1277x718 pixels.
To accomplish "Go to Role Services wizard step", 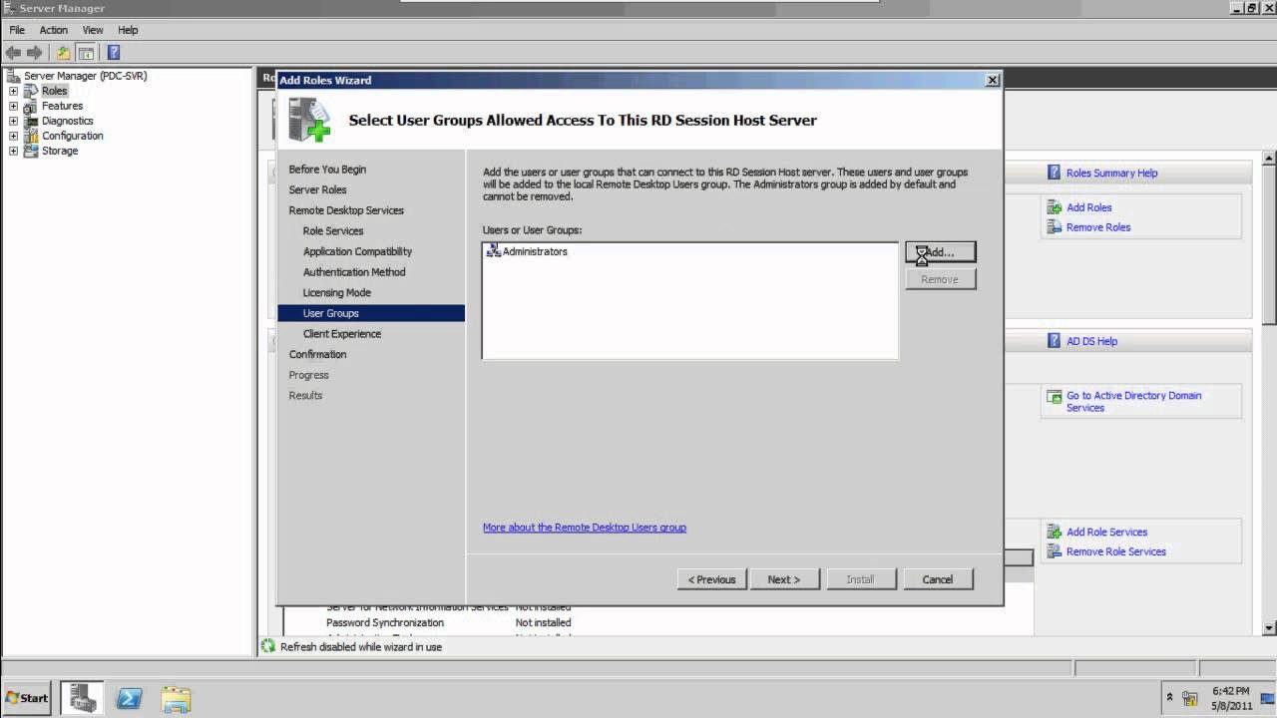I will click(333, 231).
